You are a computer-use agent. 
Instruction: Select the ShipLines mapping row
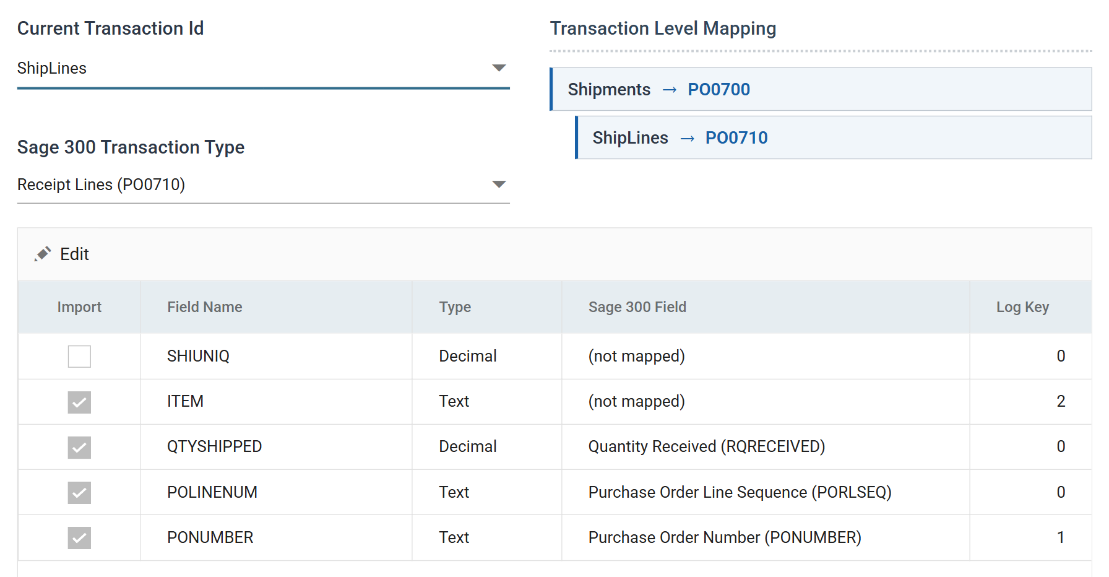click(x=833, y=137)
